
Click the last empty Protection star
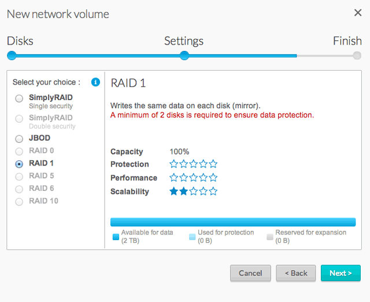pos(213,164)
